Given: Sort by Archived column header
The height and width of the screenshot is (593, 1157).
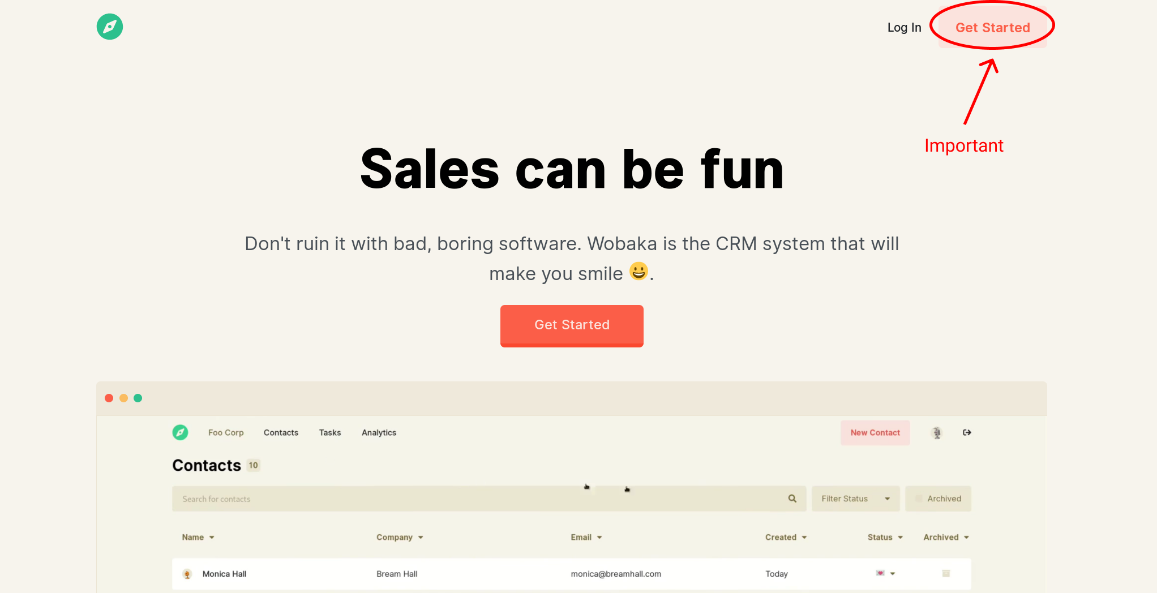Looking at the screenshot, I should tap(946, 537).
